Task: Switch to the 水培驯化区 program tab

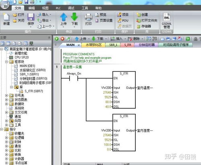Action: tap(93, 45)
